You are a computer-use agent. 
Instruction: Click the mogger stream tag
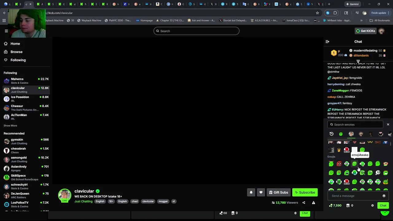click(x=163, y=201)
